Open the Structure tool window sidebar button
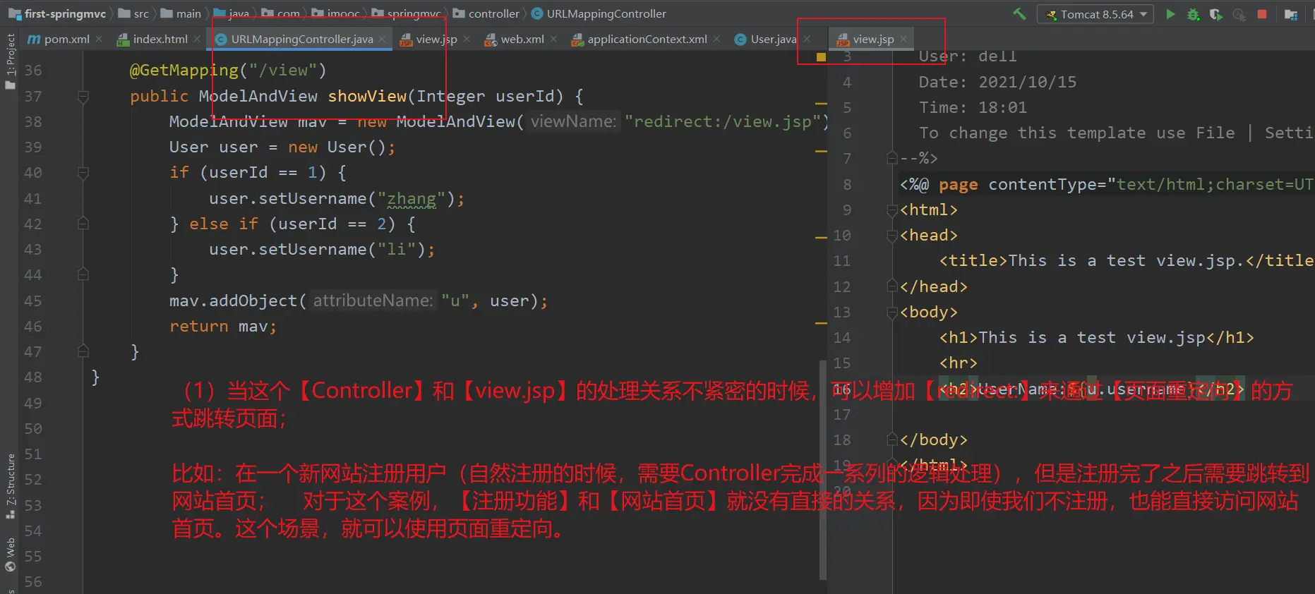Image resolution: width=1315 pixels, height=594 pixels. pos(10,485)
